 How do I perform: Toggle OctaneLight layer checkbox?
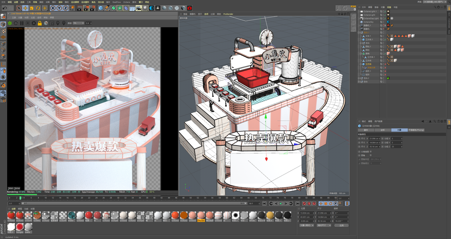(x=381, y=15)
